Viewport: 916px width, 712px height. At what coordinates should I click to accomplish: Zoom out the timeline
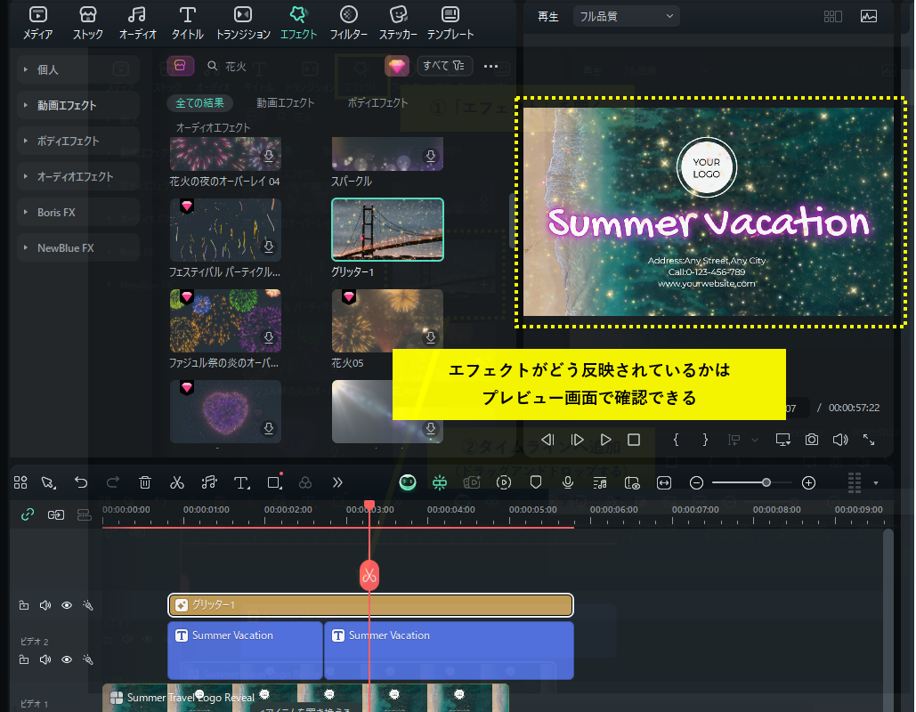(x=696, y=482)
